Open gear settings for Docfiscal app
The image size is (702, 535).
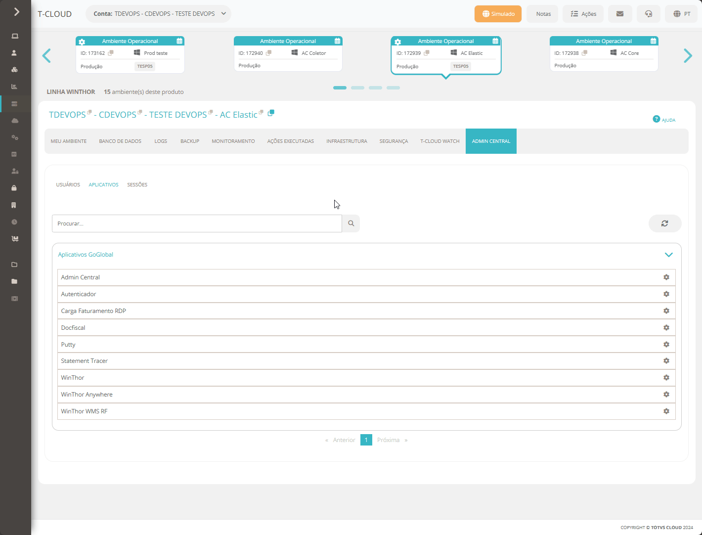click(x=666, y=328)
